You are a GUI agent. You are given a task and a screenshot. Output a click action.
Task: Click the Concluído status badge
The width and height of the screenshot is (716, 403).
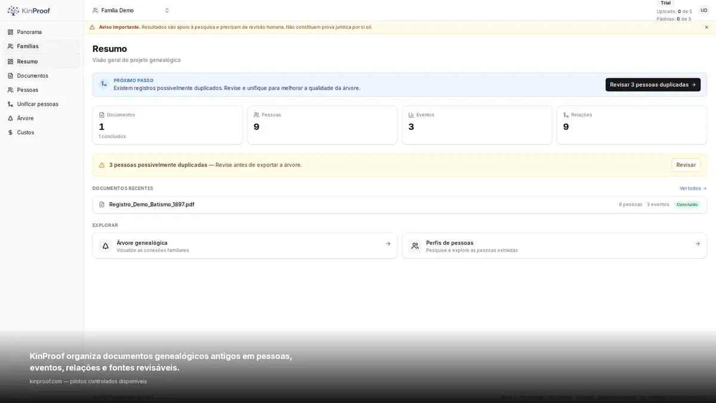[687, 204]
